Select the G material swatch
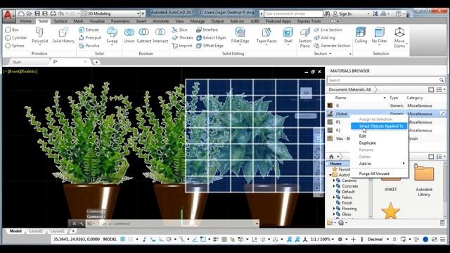 330,105
